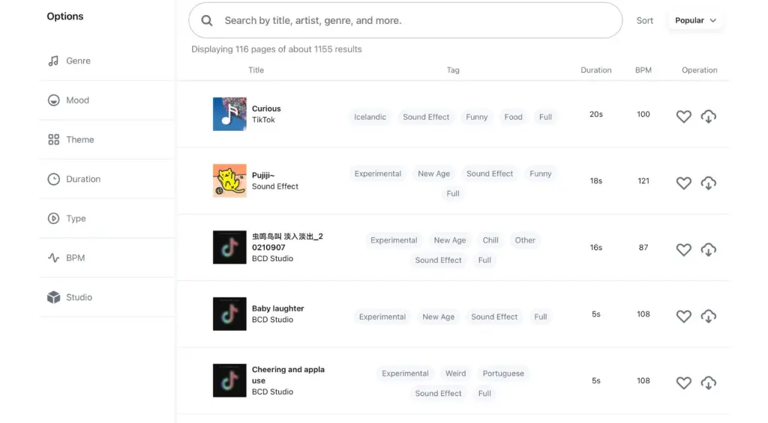Click the Studio cube icon in sidebar

[x=54, y=298]
